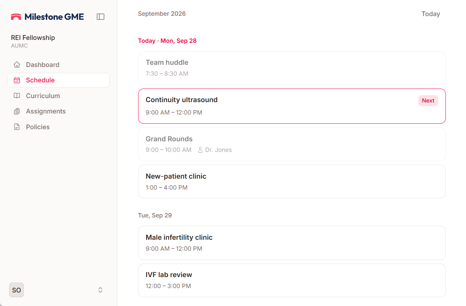Image resolution: width=466 pixels, height=306 pixels.
Task: Click the Today · Mon, Sep 28 heading
Action: pyautogui.click(x=167, y=41)
